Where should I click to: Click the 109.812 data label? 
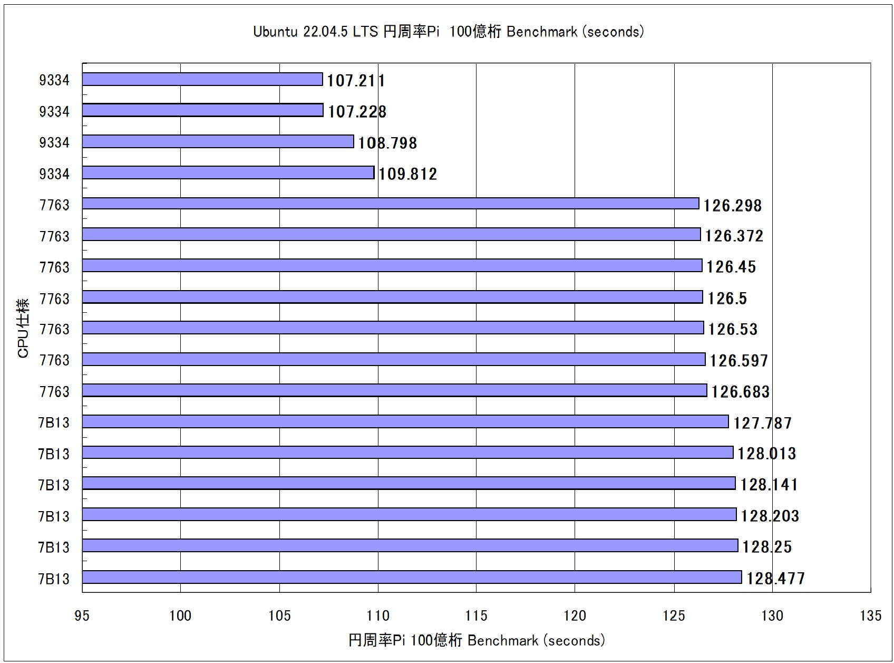click(x=407, y=174)
